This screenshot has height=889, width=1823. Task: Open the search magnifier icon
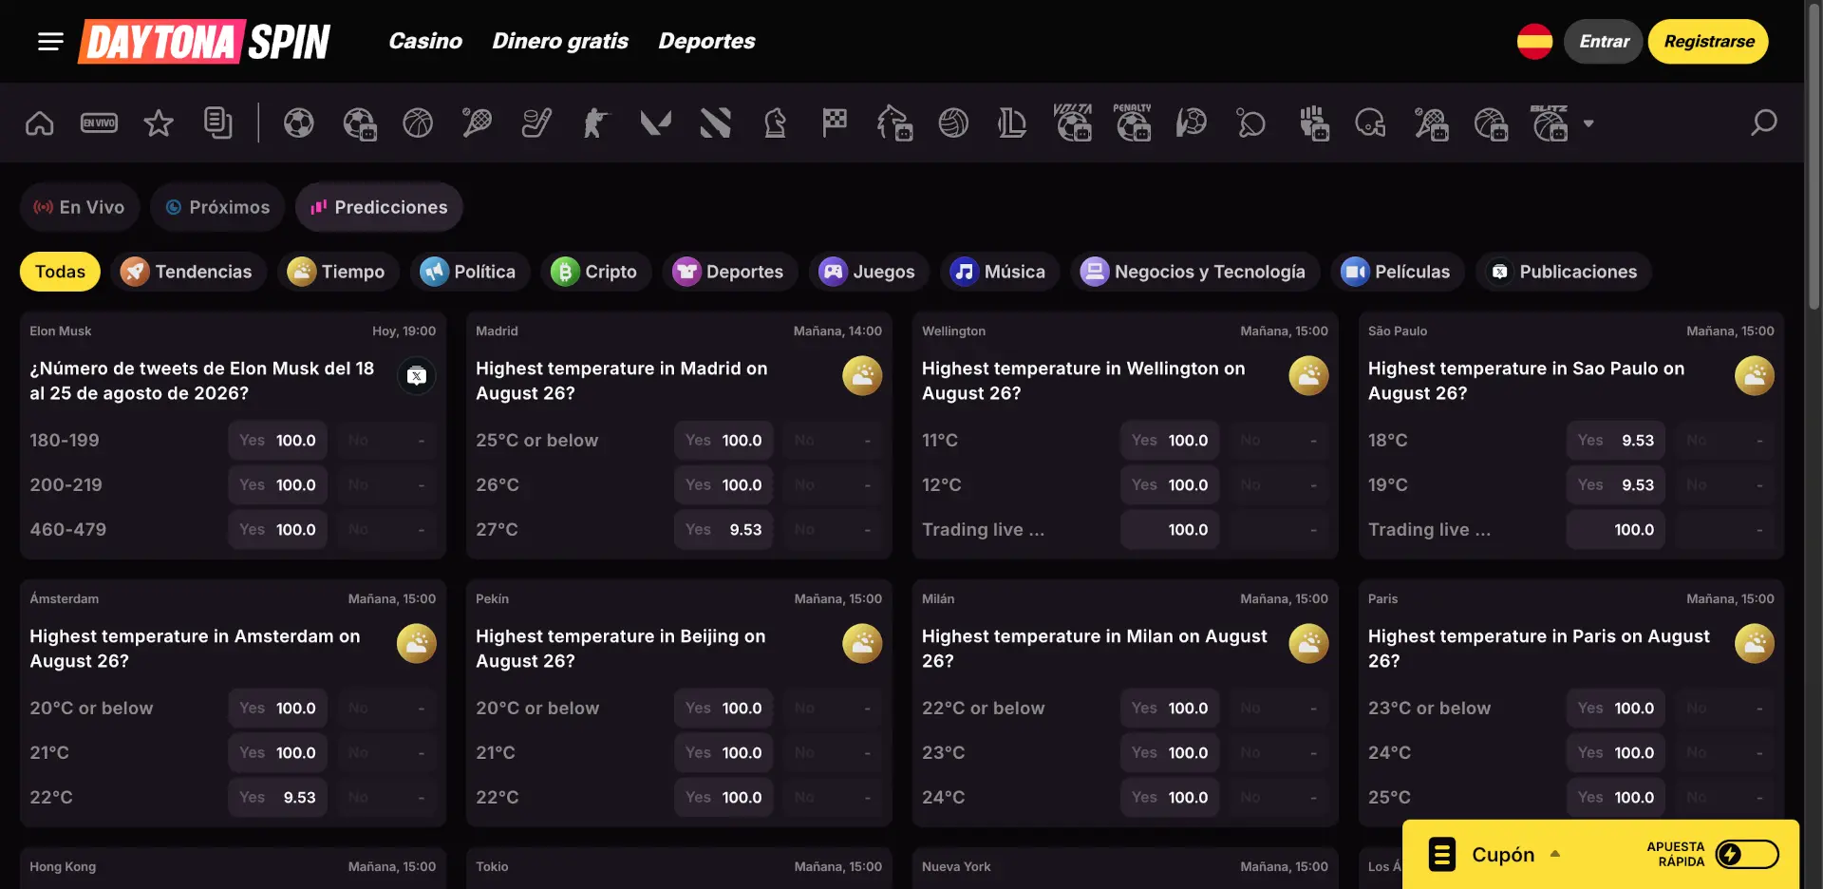point(1763,123)
